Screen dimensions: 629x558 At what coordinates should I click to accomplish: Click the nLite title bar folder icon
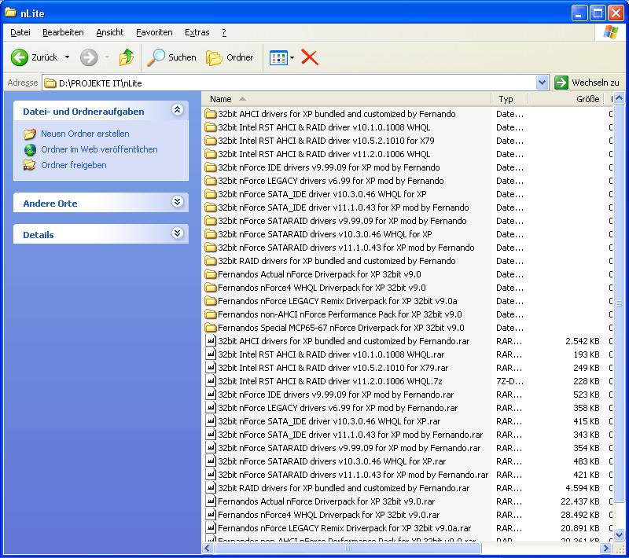pos(10,13)
